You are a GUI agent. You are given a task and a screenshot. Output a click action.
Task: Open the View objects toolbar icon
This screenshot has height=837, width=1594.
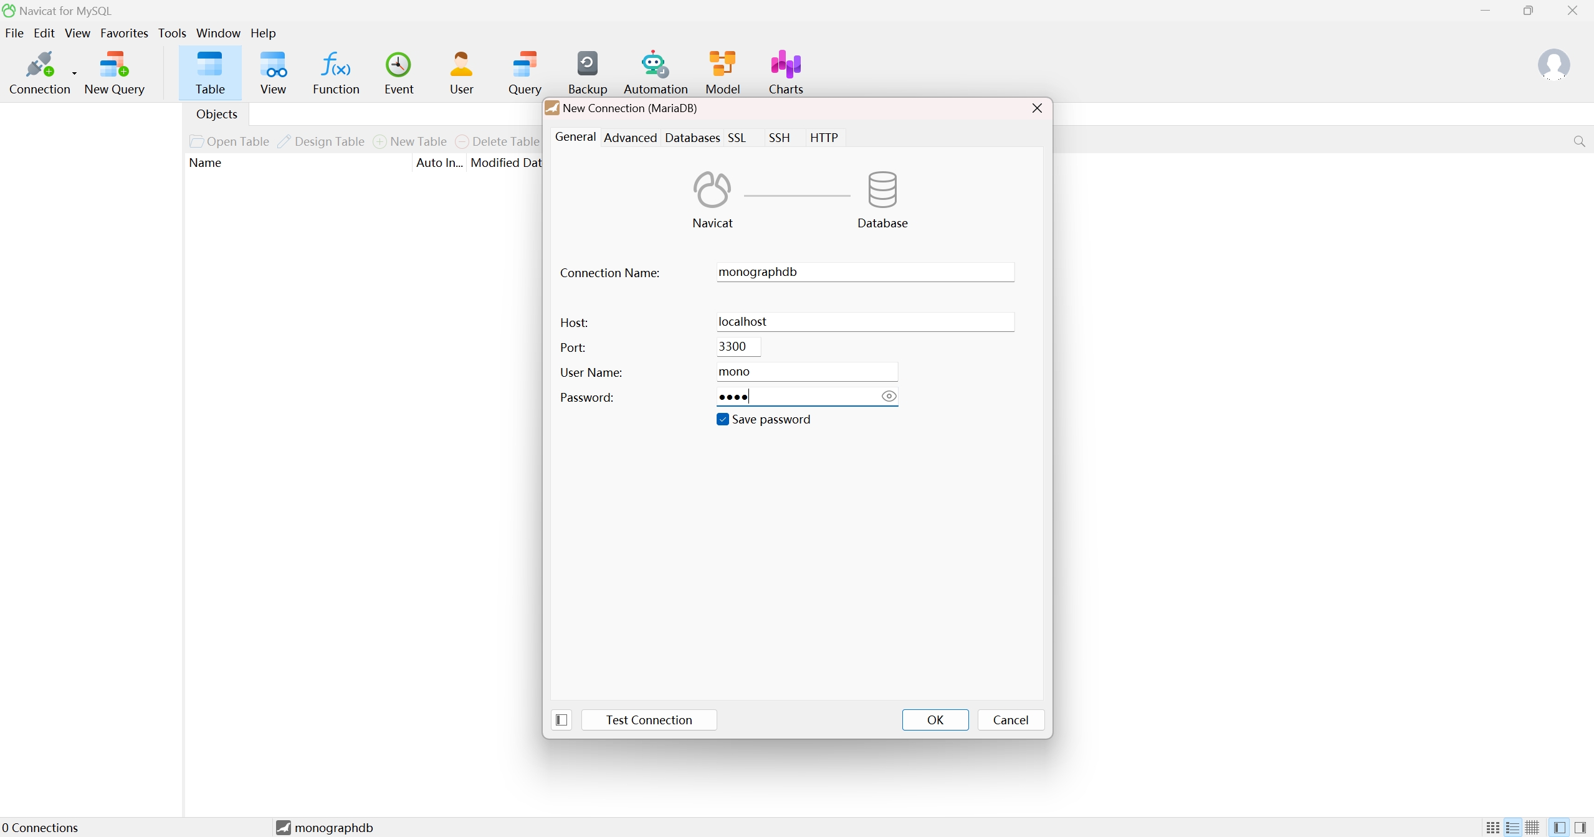click(273, 73)
